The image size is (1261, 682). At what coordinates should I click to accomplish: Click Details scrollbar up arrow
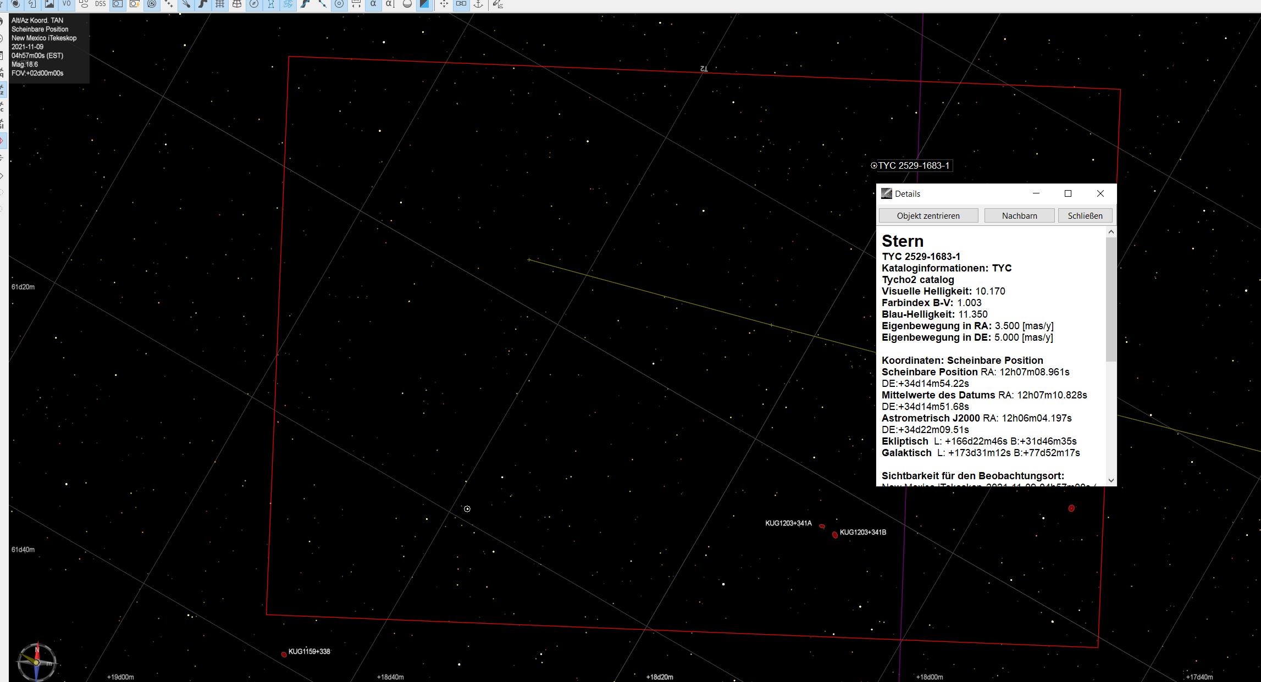[x=1111, y=232]
